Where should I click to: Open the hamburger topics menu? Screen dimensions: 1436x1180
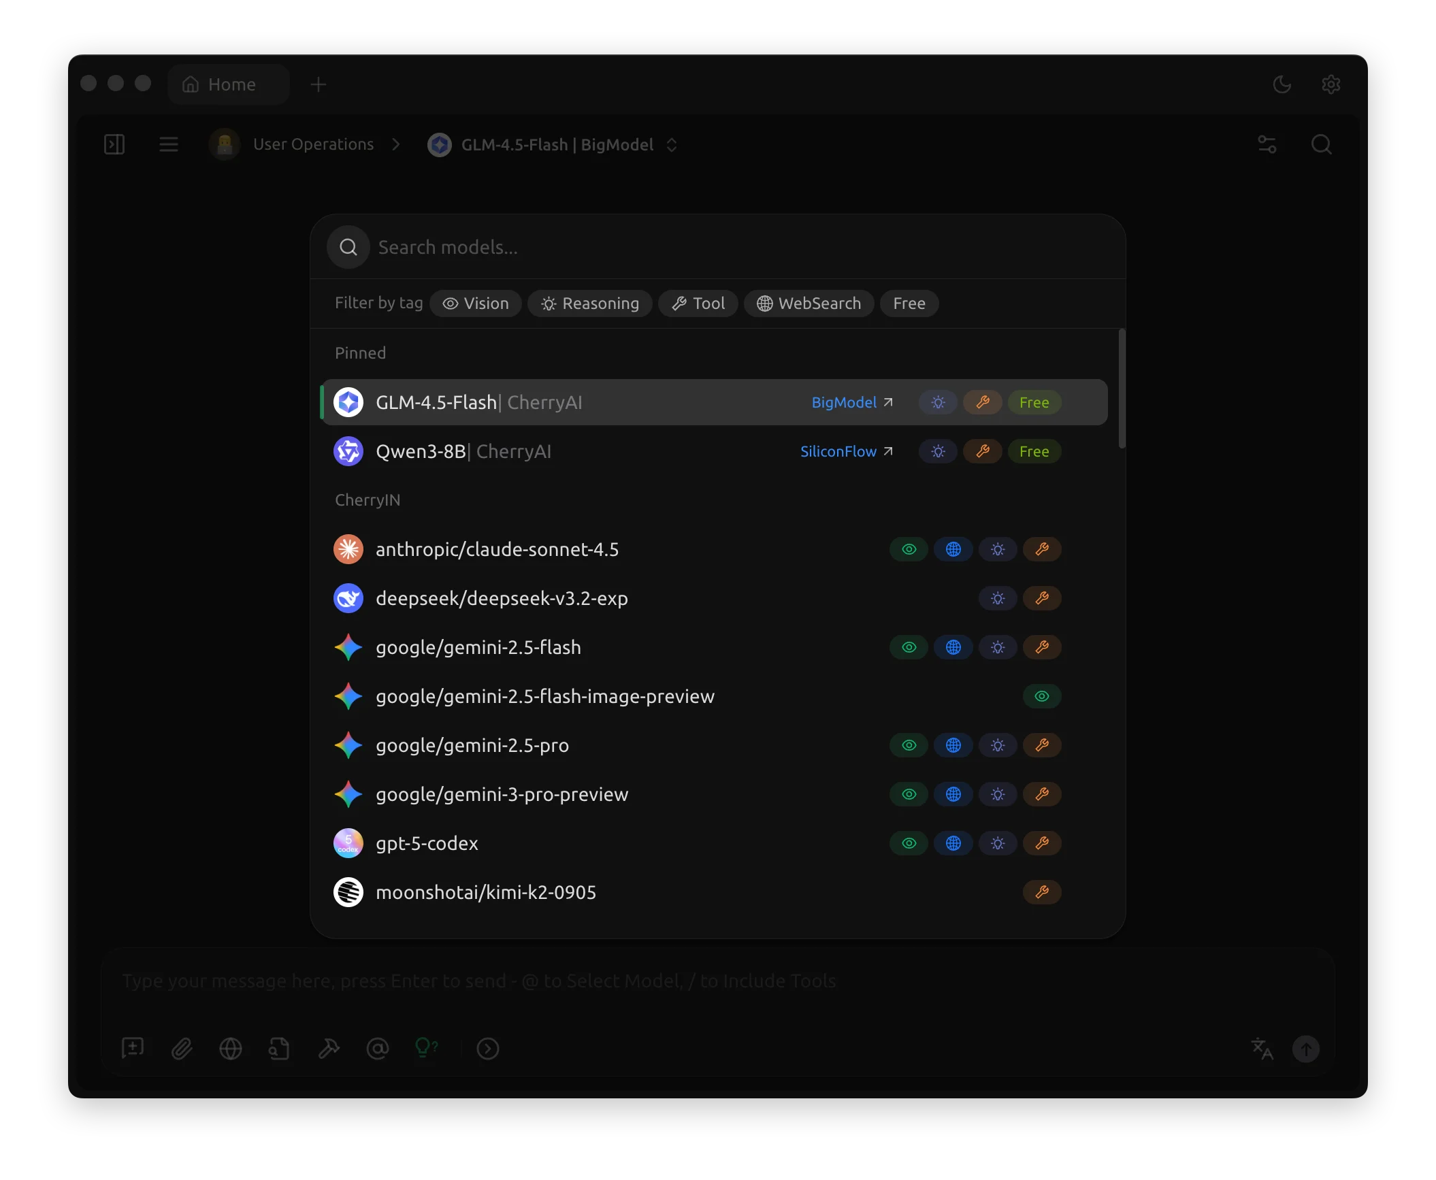[x=169, y=144]
